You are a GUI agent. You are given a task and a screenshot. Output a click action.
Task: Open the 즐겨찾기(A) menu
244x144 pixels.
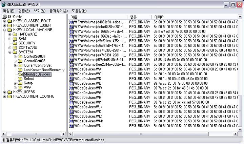click(x=59, y=11)
